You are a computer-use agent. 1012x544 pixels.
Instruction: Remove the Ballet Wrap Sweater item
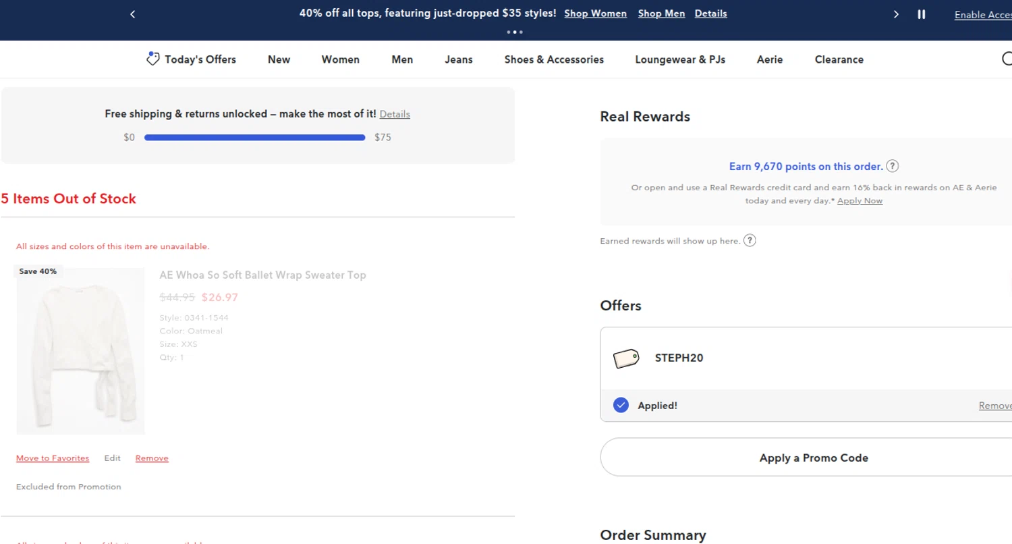coord(152,458)
